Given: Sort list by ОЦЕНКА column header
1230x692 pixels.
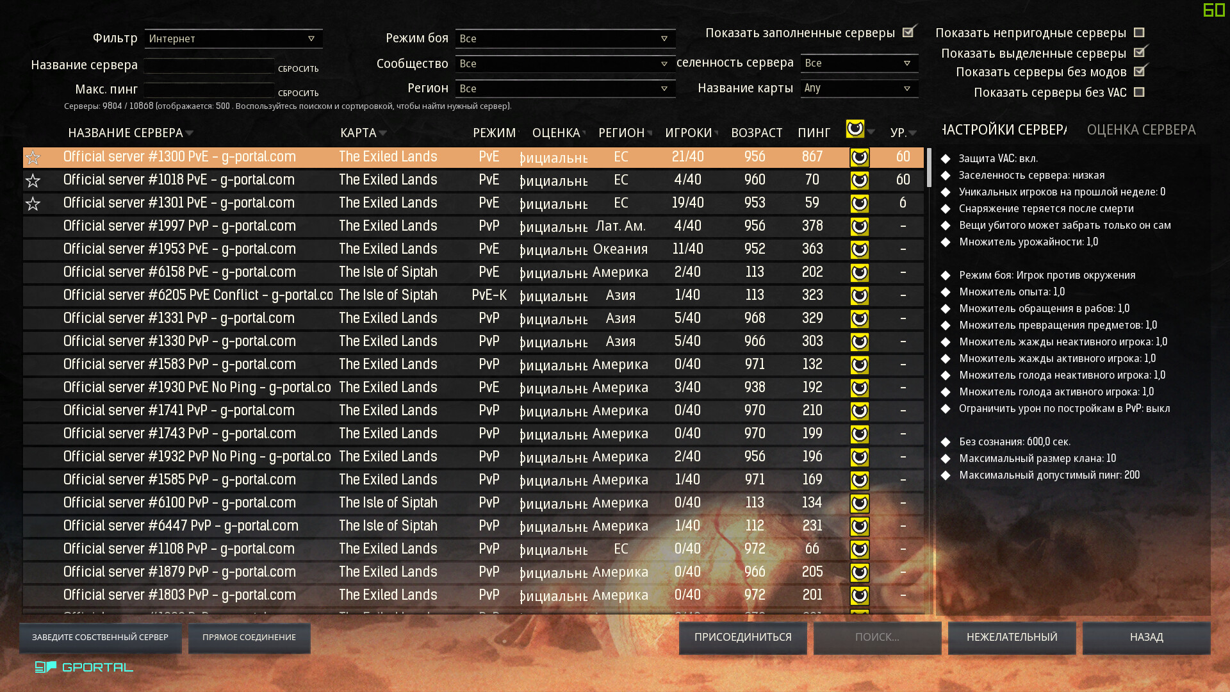Looking at the screenshot, I should [x=559, y=133].
